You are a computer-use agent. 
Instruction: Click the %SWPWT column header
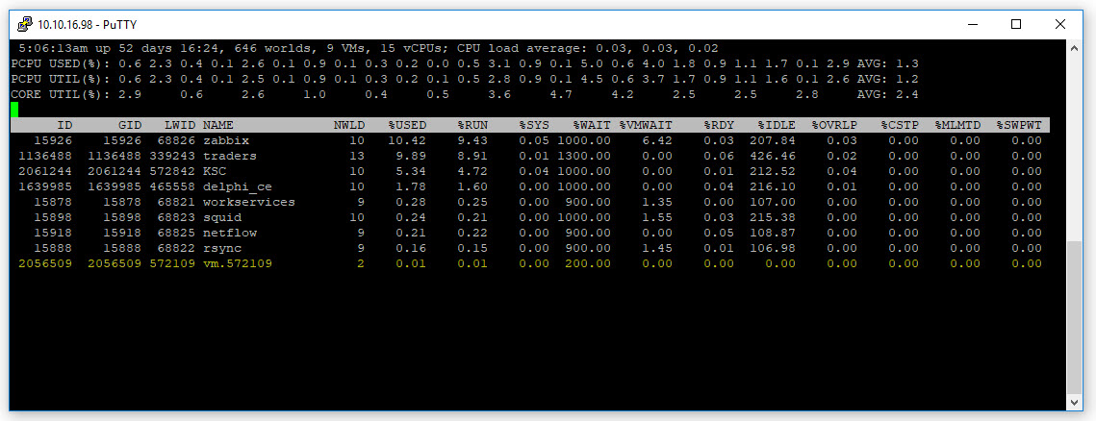1019,125
